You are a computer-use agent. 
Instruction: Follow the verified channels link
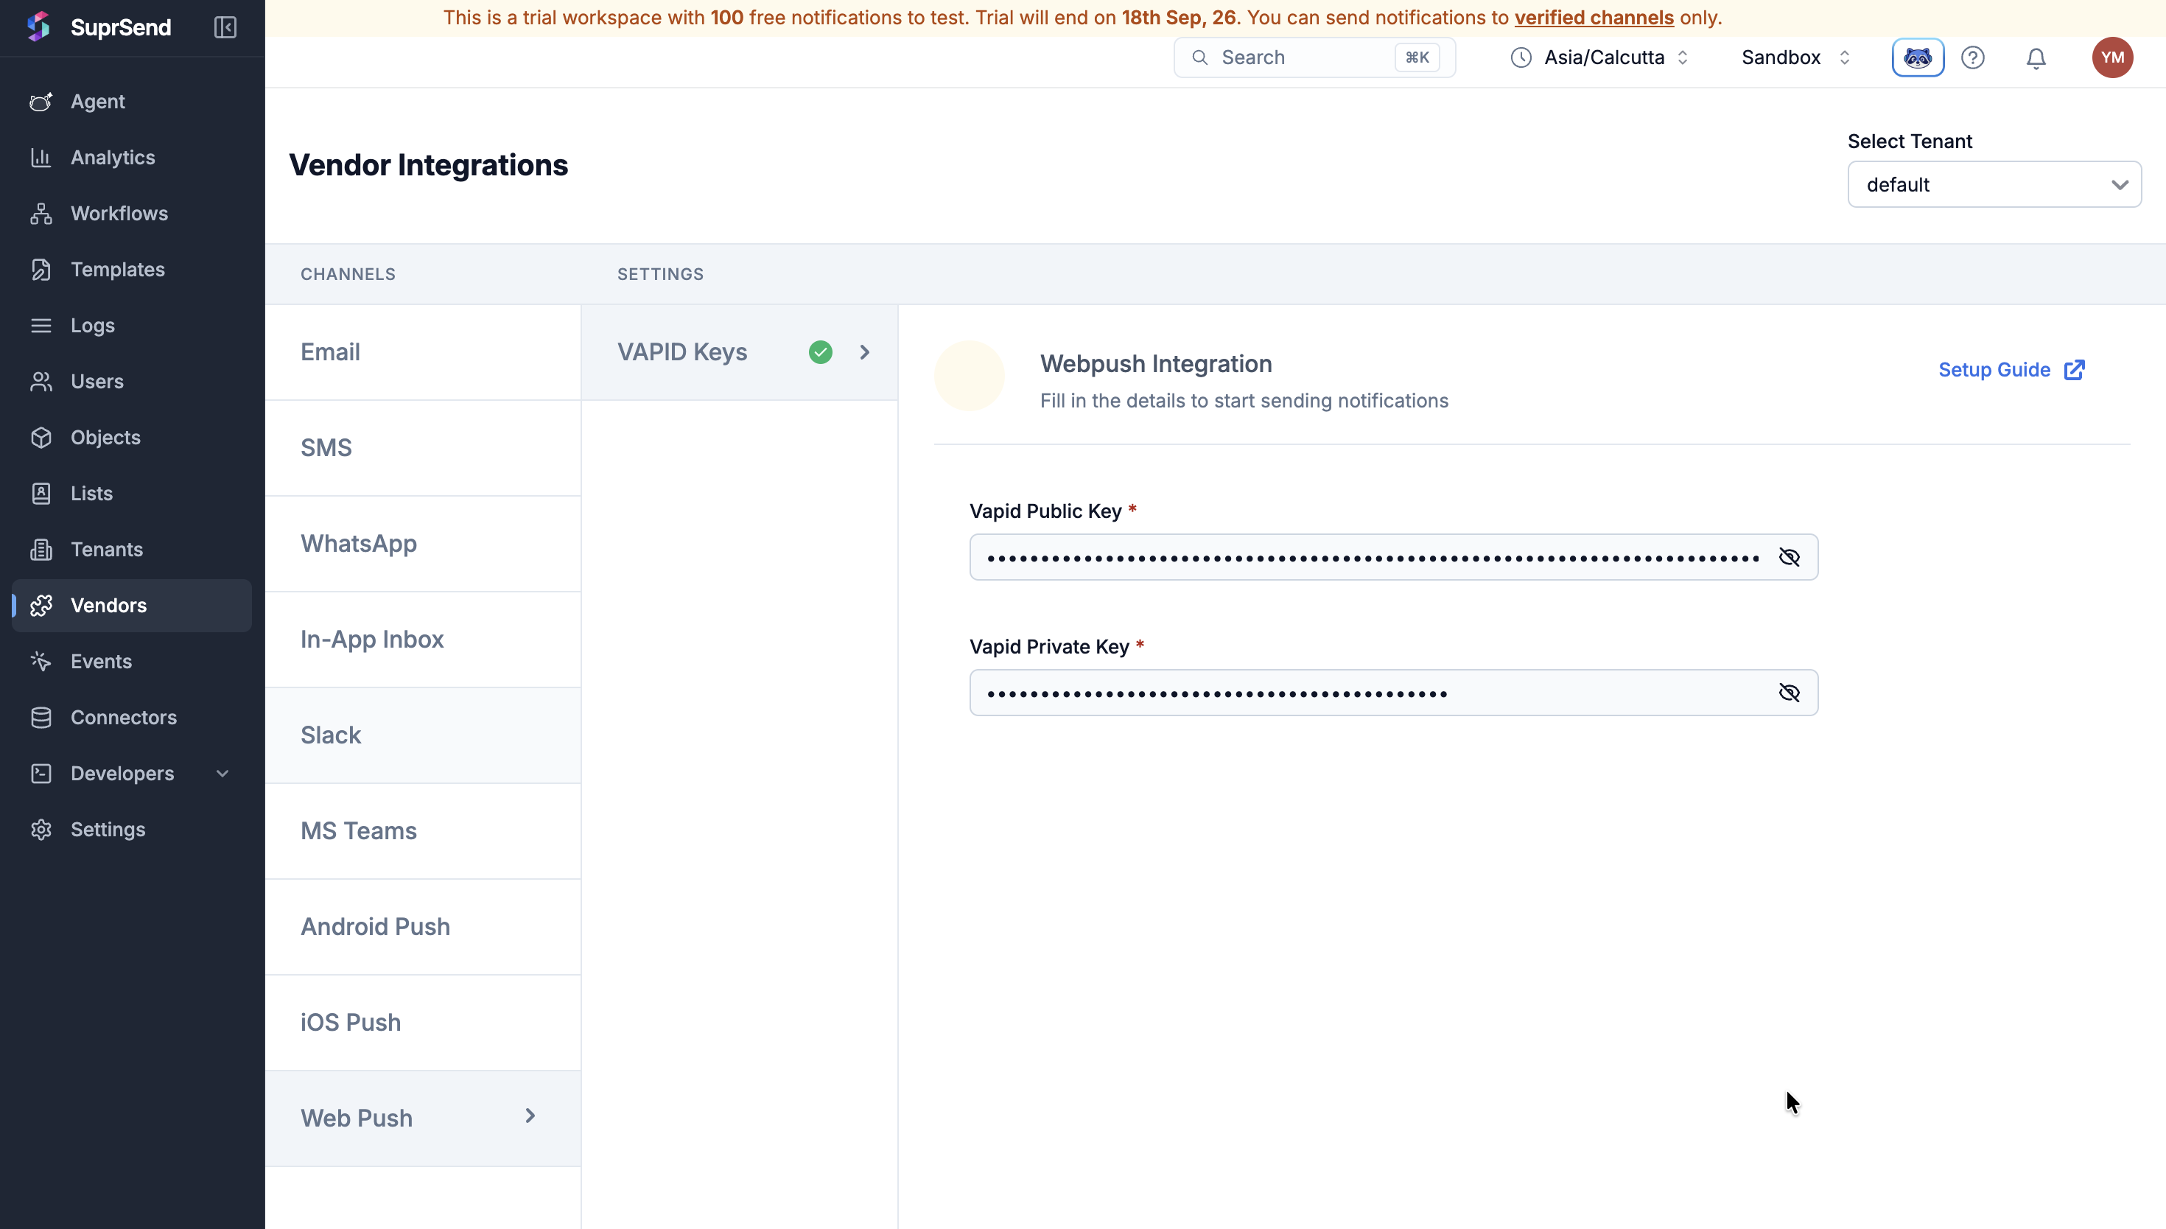(1593, 18)
